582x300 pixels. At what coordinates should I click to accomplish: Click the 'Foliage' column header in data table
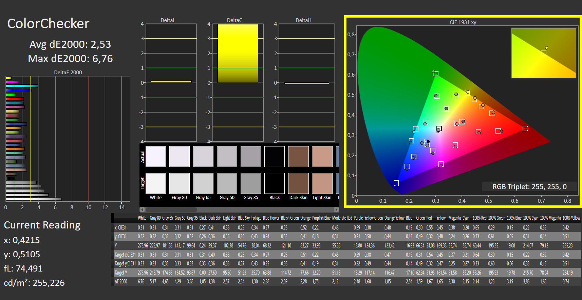pyautogui.click(x=256, y=218)
